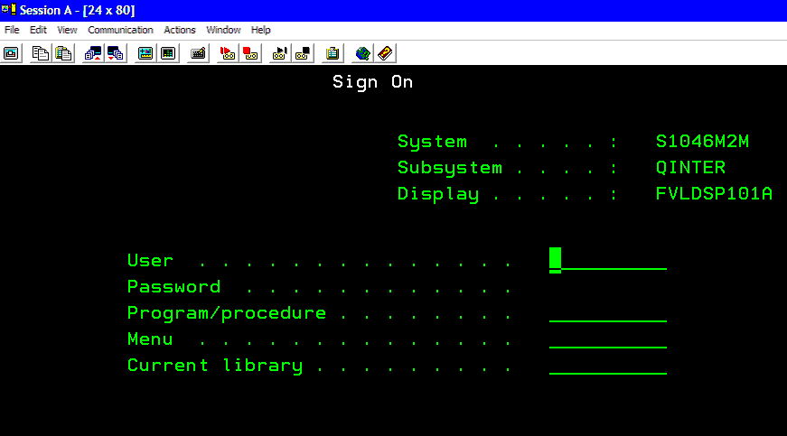Click the Program/procedure input field
The height and width of the screenshot is (436, 787).
coord(608,312)
